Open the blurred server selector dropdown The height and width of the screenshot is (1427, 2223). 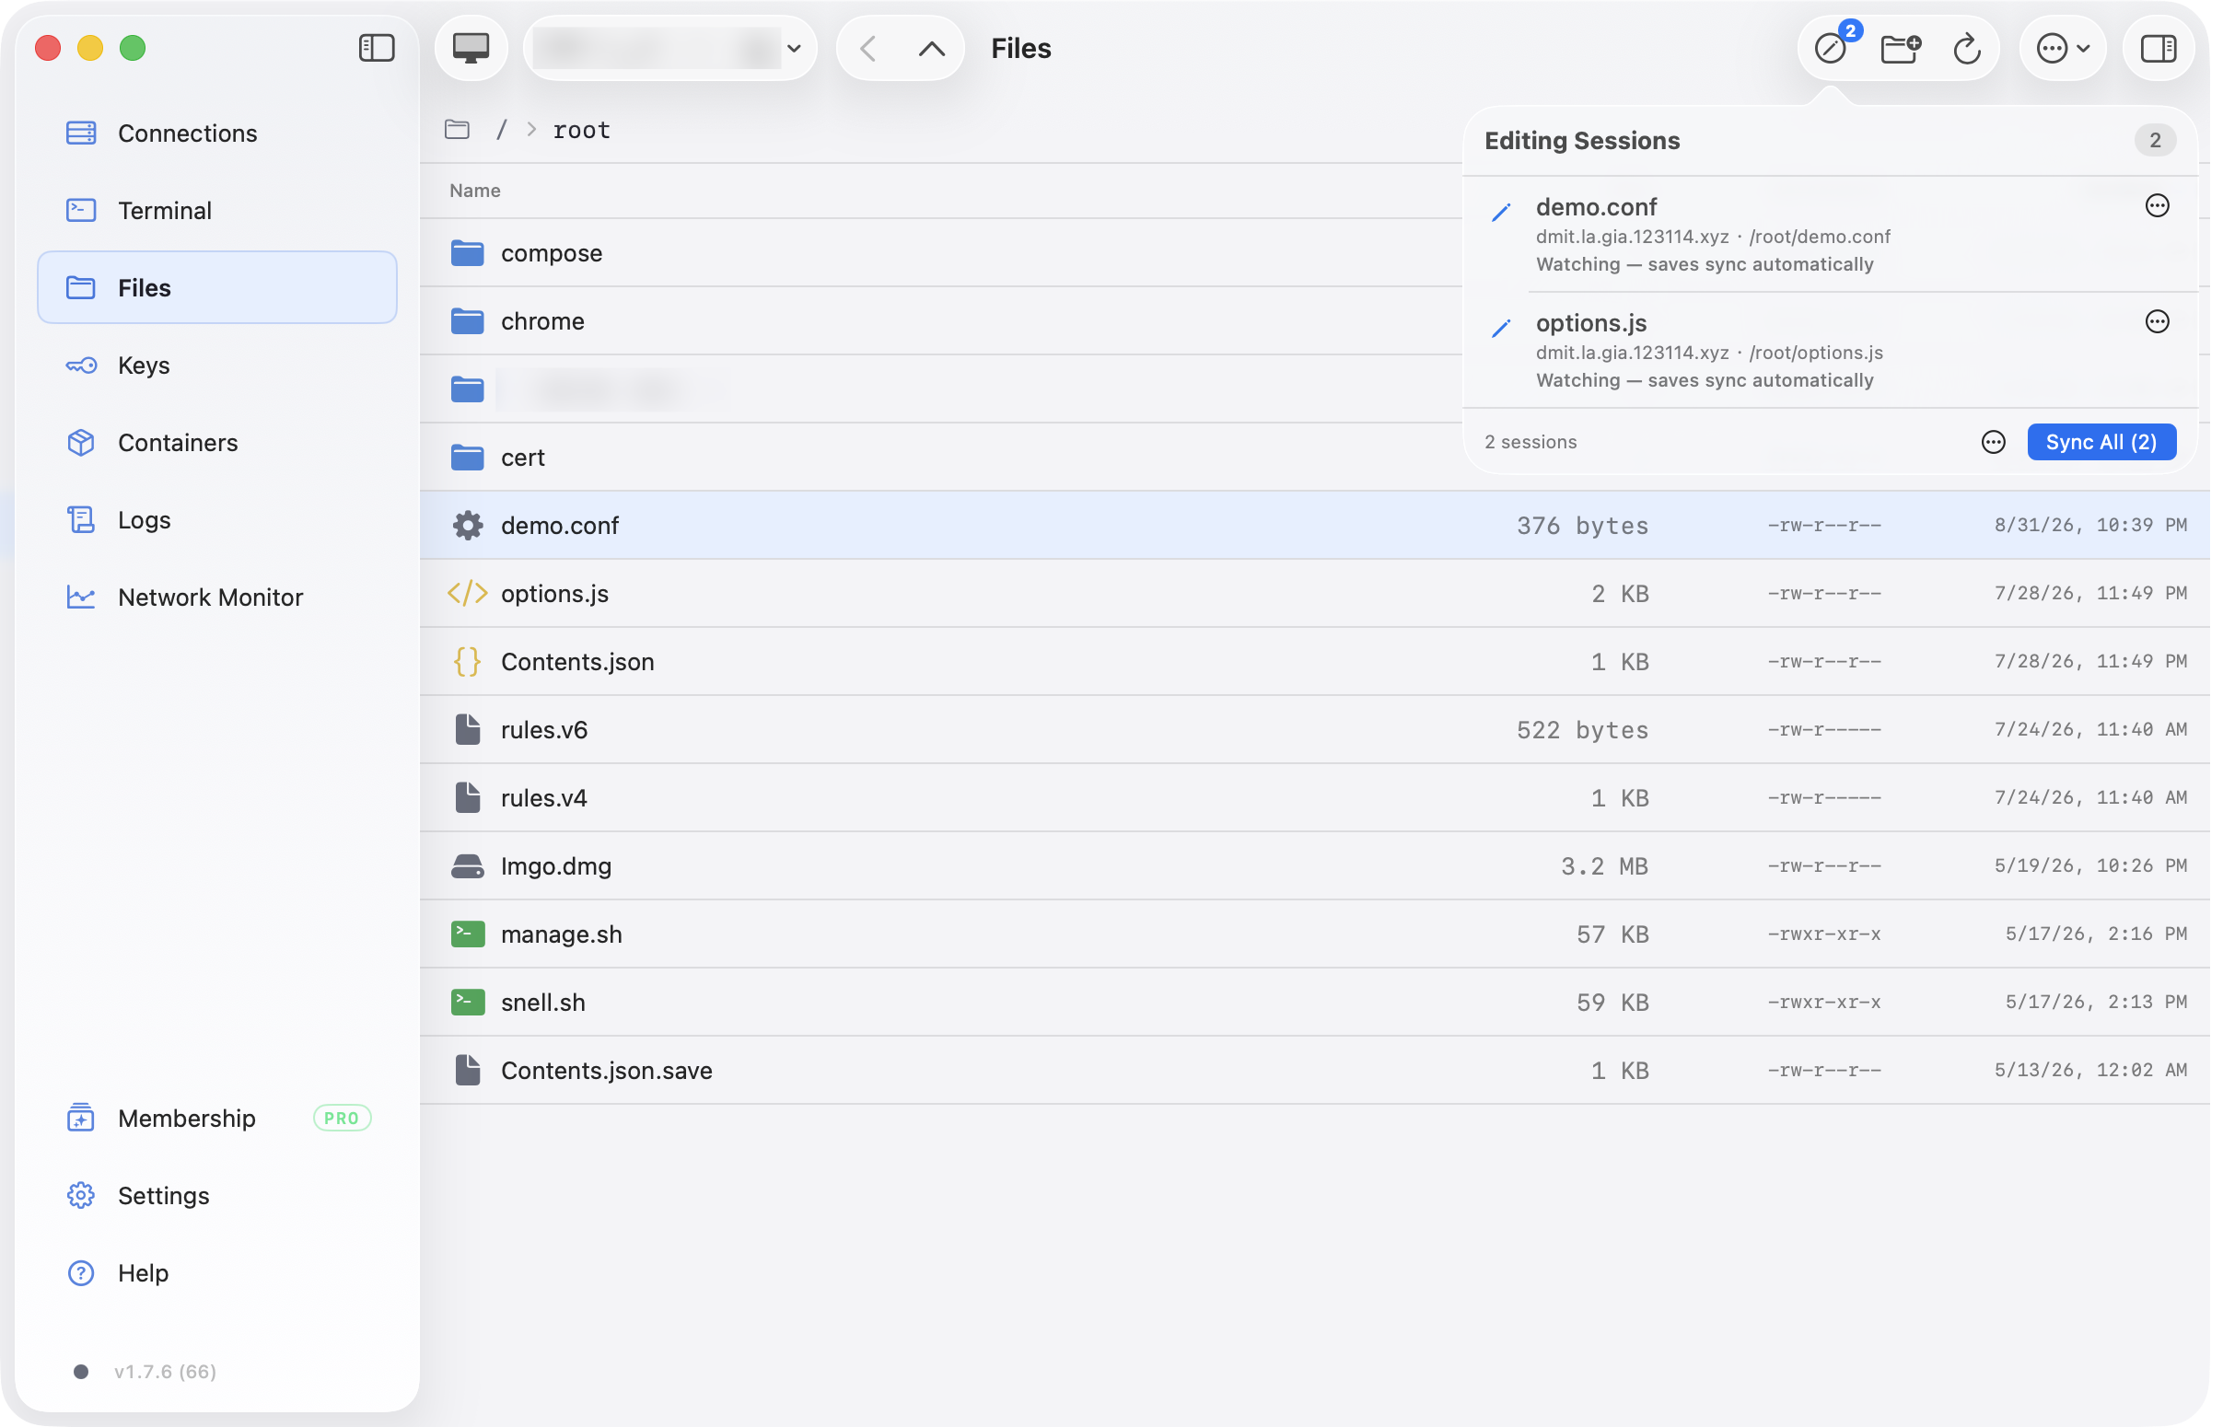671,48
